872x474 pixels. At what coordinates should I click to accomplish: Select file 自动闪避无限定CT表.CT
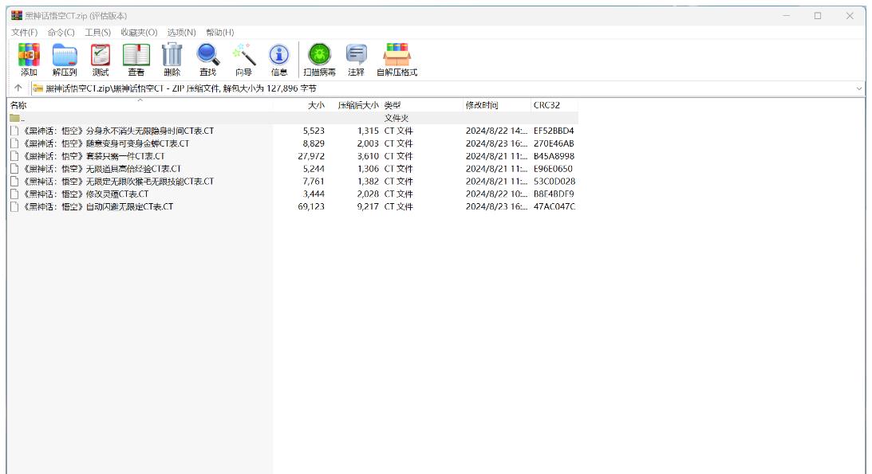(x=98, y=206)
